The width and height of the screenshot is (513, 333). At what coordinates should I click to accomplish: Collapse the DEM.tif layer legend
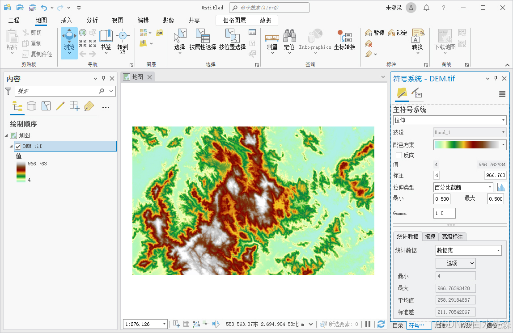(x=11, y=146)
